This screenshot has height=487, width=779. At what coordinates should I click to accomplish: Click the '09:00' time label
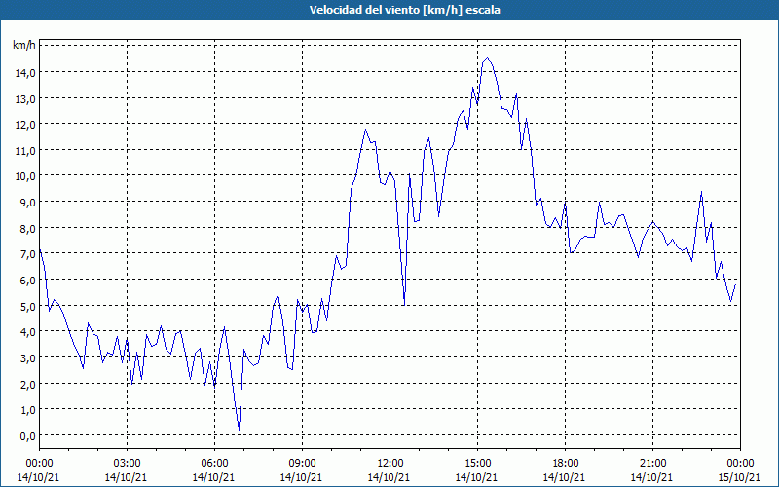click(302, 464)
